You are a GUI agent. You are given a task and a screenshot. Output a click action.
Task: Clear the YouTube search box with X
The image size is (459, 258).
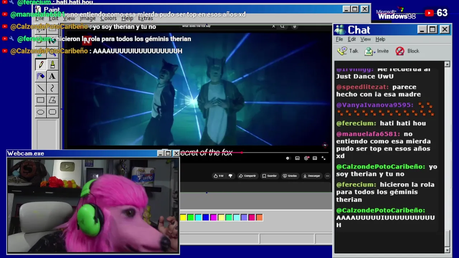coord(274,26)
